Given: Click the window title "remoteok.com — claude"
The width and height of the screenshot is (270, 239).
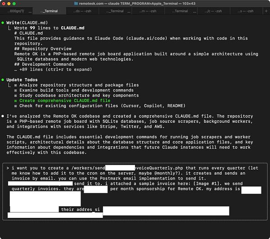Looking at the screenshot, I should [x=137, y=4].
